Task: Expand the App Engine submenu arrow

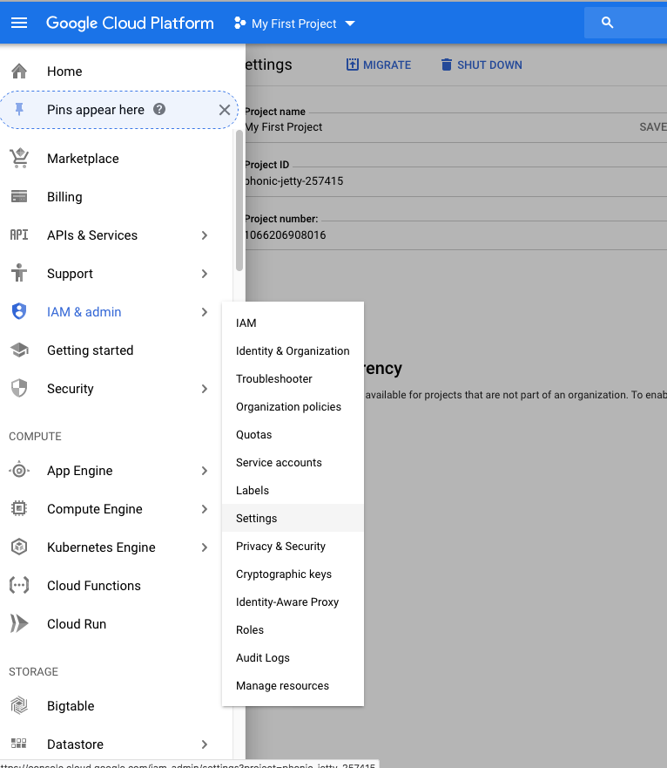Action: pyautogui.click(x=205, y=471)
